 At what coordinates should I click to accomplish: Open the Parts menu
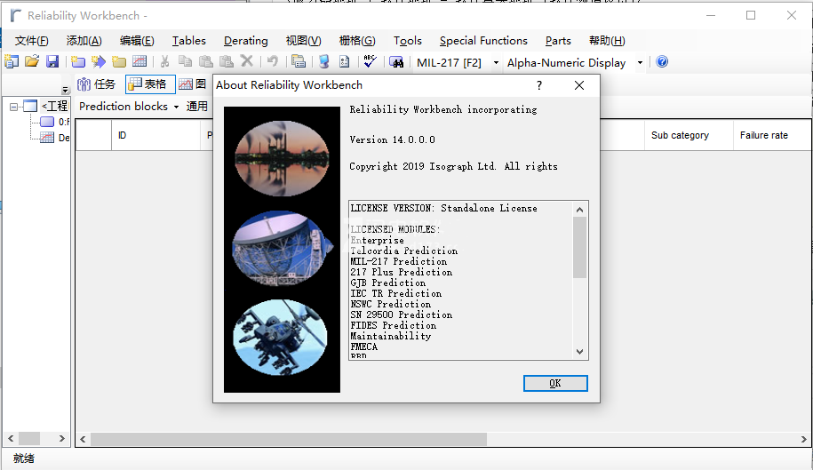(558, 41)
